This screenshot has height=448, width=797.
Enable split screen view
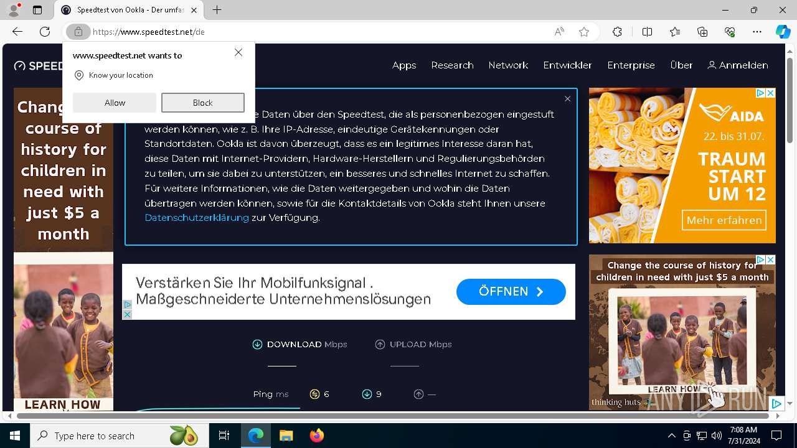click(x=647, y=32)
